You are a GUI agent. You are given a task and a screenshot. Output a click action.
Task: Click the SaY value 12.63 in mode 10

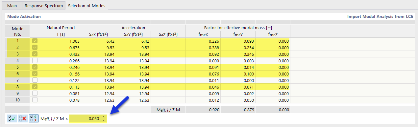134,100
